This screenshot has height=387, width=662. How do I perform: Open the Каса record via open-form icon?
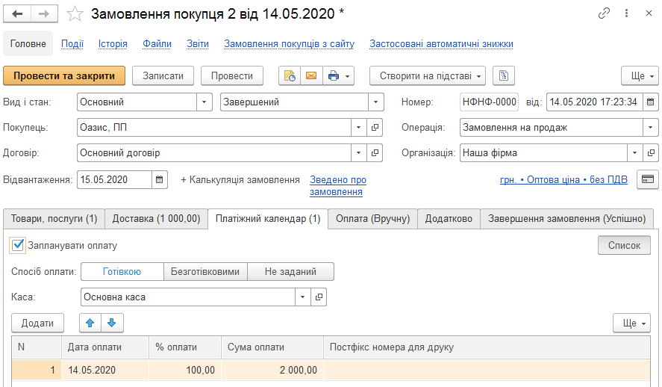(319, 297)
